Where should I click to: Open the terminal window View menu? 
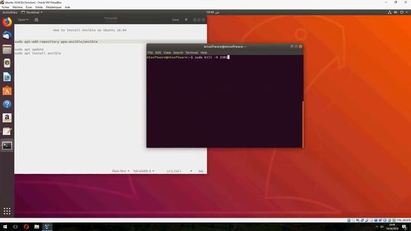[167, 53]
